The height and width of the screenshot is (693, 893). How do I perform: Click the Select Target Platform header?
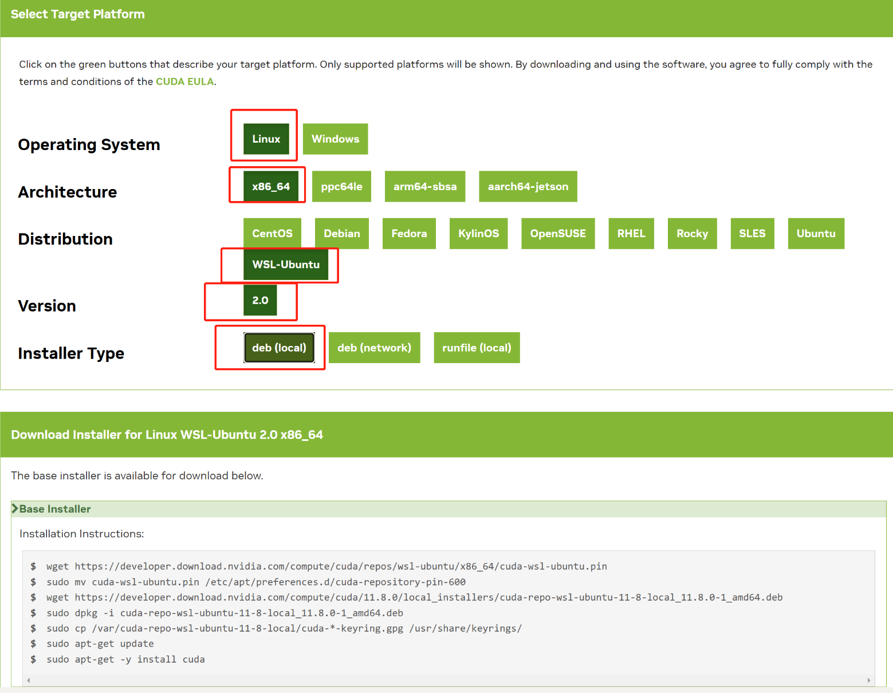click(78, 14)
